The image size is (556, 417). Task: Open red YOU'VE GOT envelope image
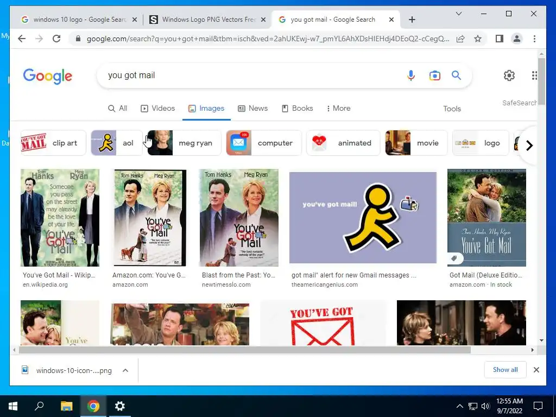[x=324, y=323]
